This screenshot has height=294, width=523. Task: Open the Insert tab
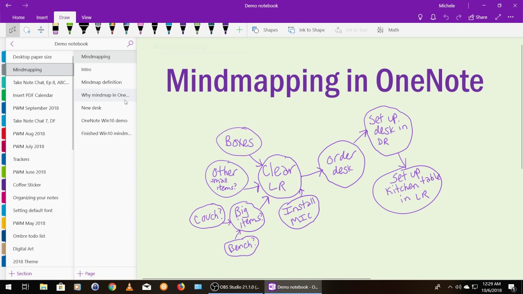[42, 18]
